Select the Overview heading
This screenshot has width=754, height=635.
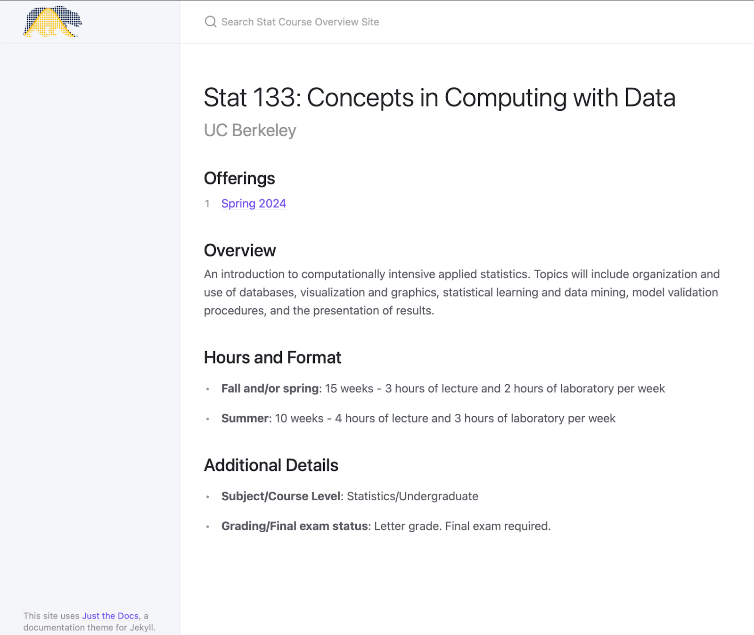[240, 250]
